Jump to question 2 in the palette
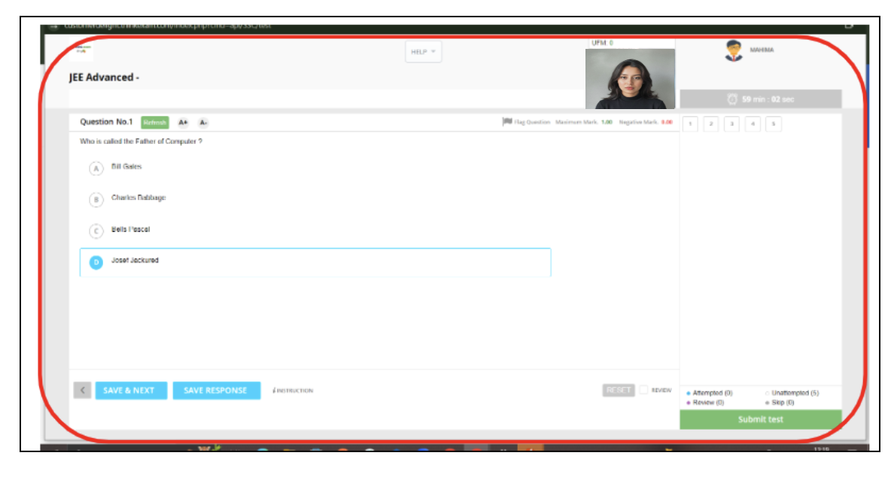This screenshot has width=891, height=480. tap(711, 124)
